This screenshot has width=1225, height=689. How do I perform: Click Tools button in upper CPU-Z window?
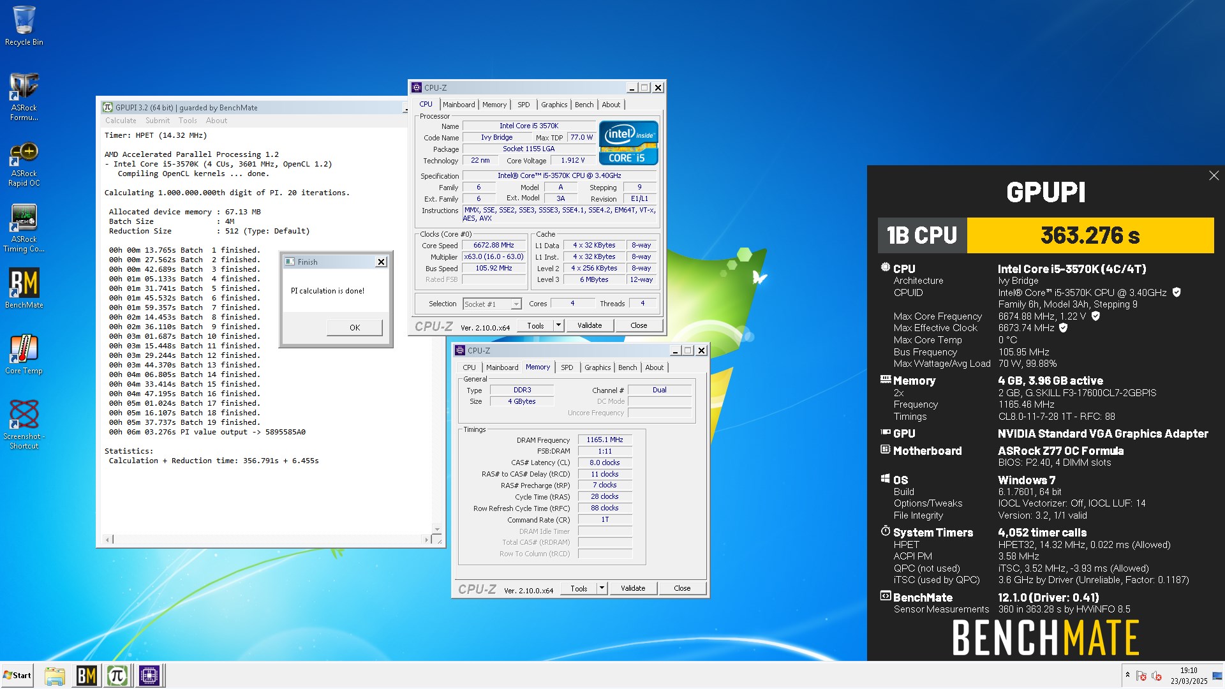[x=535, y=325]
